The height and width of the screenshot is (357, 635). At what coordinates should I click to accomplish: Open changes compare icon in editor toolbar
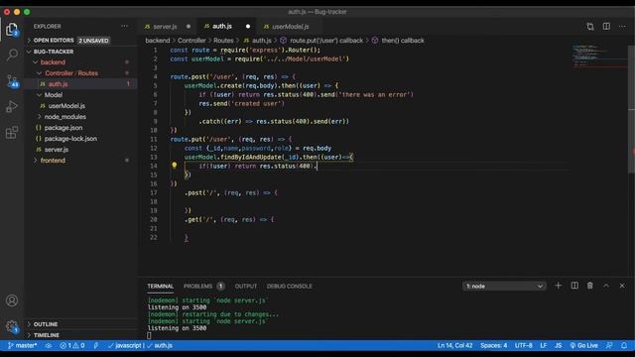tap(590, 27)
